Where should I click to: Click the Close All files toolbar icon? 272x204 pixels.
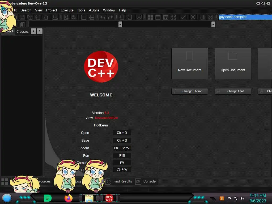point(45,17)
